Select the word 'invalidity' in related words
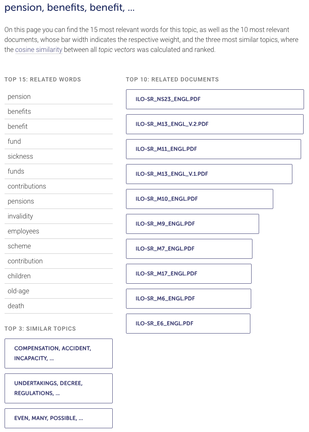 20,216
